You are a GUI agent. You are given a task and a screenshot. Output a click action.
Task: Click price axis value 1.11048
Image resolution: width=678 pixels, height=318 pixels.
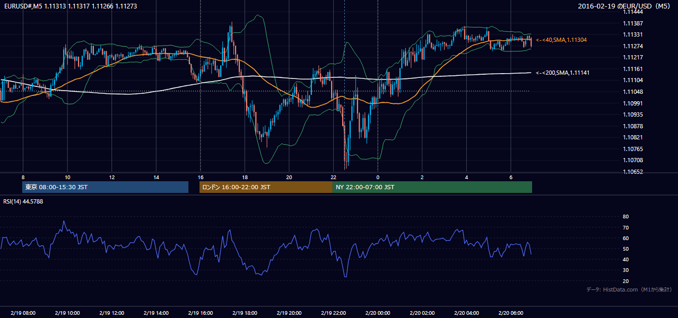pos(633,92)
